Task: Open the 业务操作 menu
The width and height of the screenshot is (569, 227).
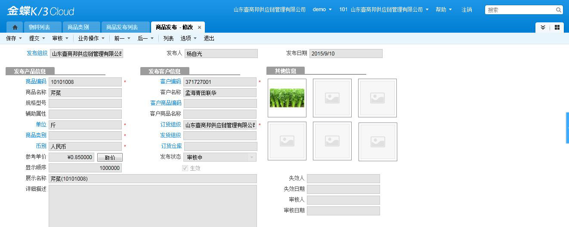Action: (91, 38)
